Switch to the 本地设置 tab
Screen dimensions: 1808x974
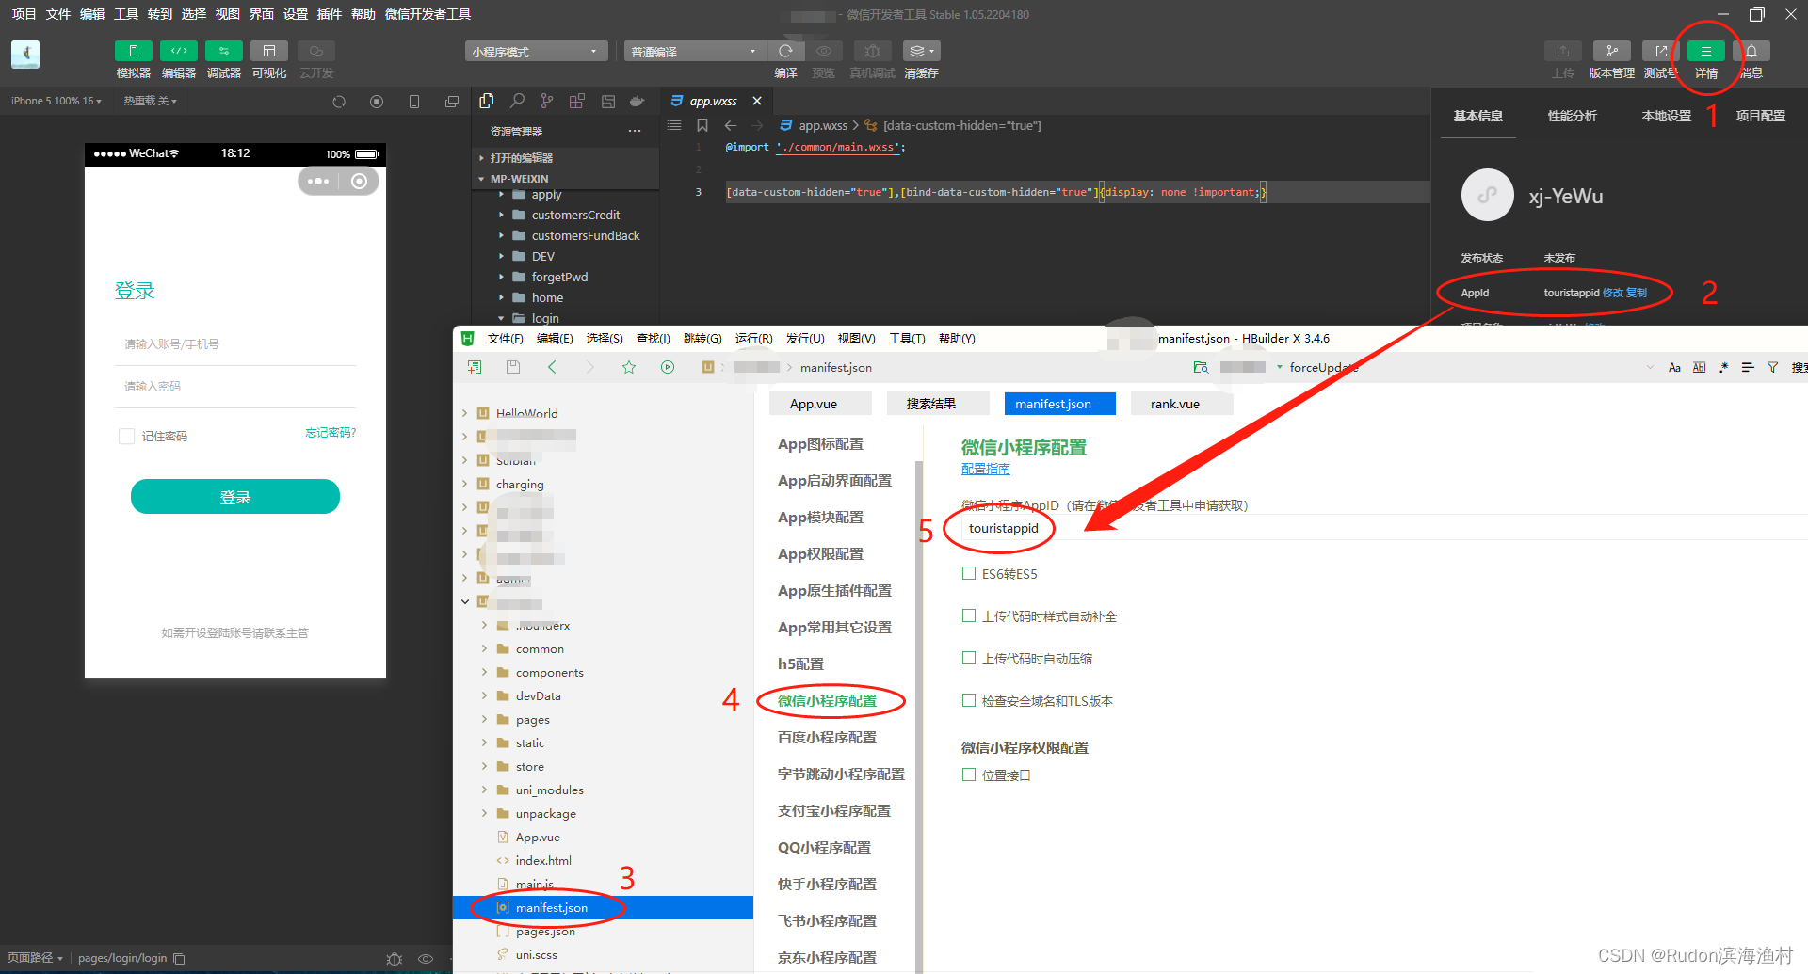1666,116
